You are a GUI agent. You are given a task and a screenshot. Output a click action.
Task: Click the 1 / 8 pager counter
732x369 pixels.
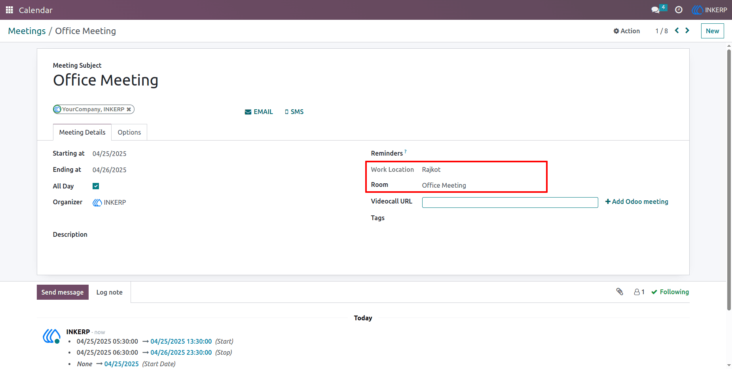(x=661, y=31)
